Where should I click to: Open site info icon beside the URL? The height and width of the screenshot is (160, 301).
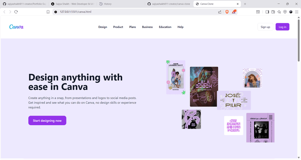pos(56,12)
